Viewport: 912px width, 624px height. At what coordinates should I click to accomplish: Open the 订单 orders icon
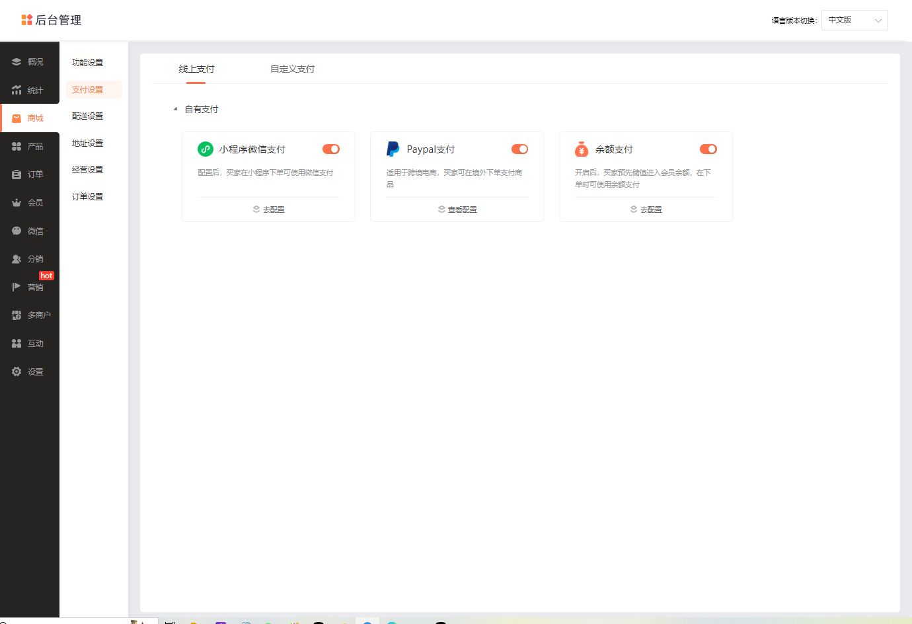[x=17, y=175]
